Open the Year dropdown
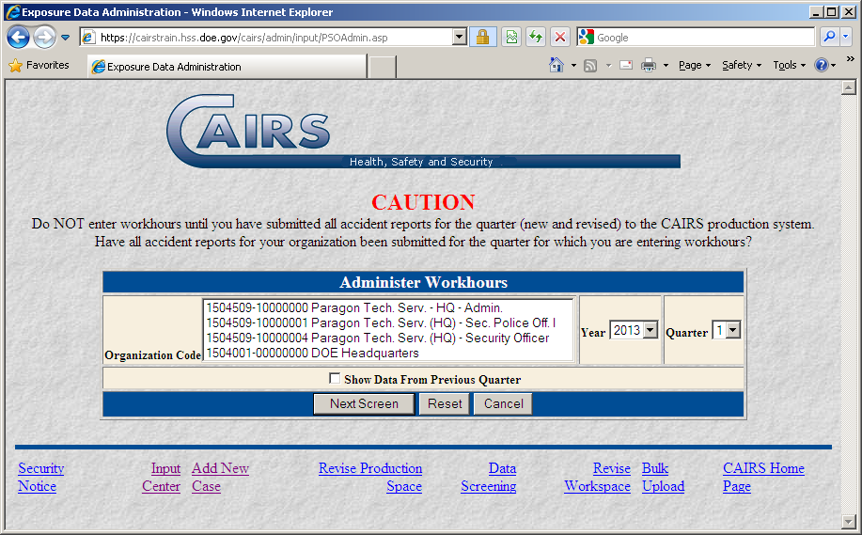Screen dimensions: 862x535 650,331
